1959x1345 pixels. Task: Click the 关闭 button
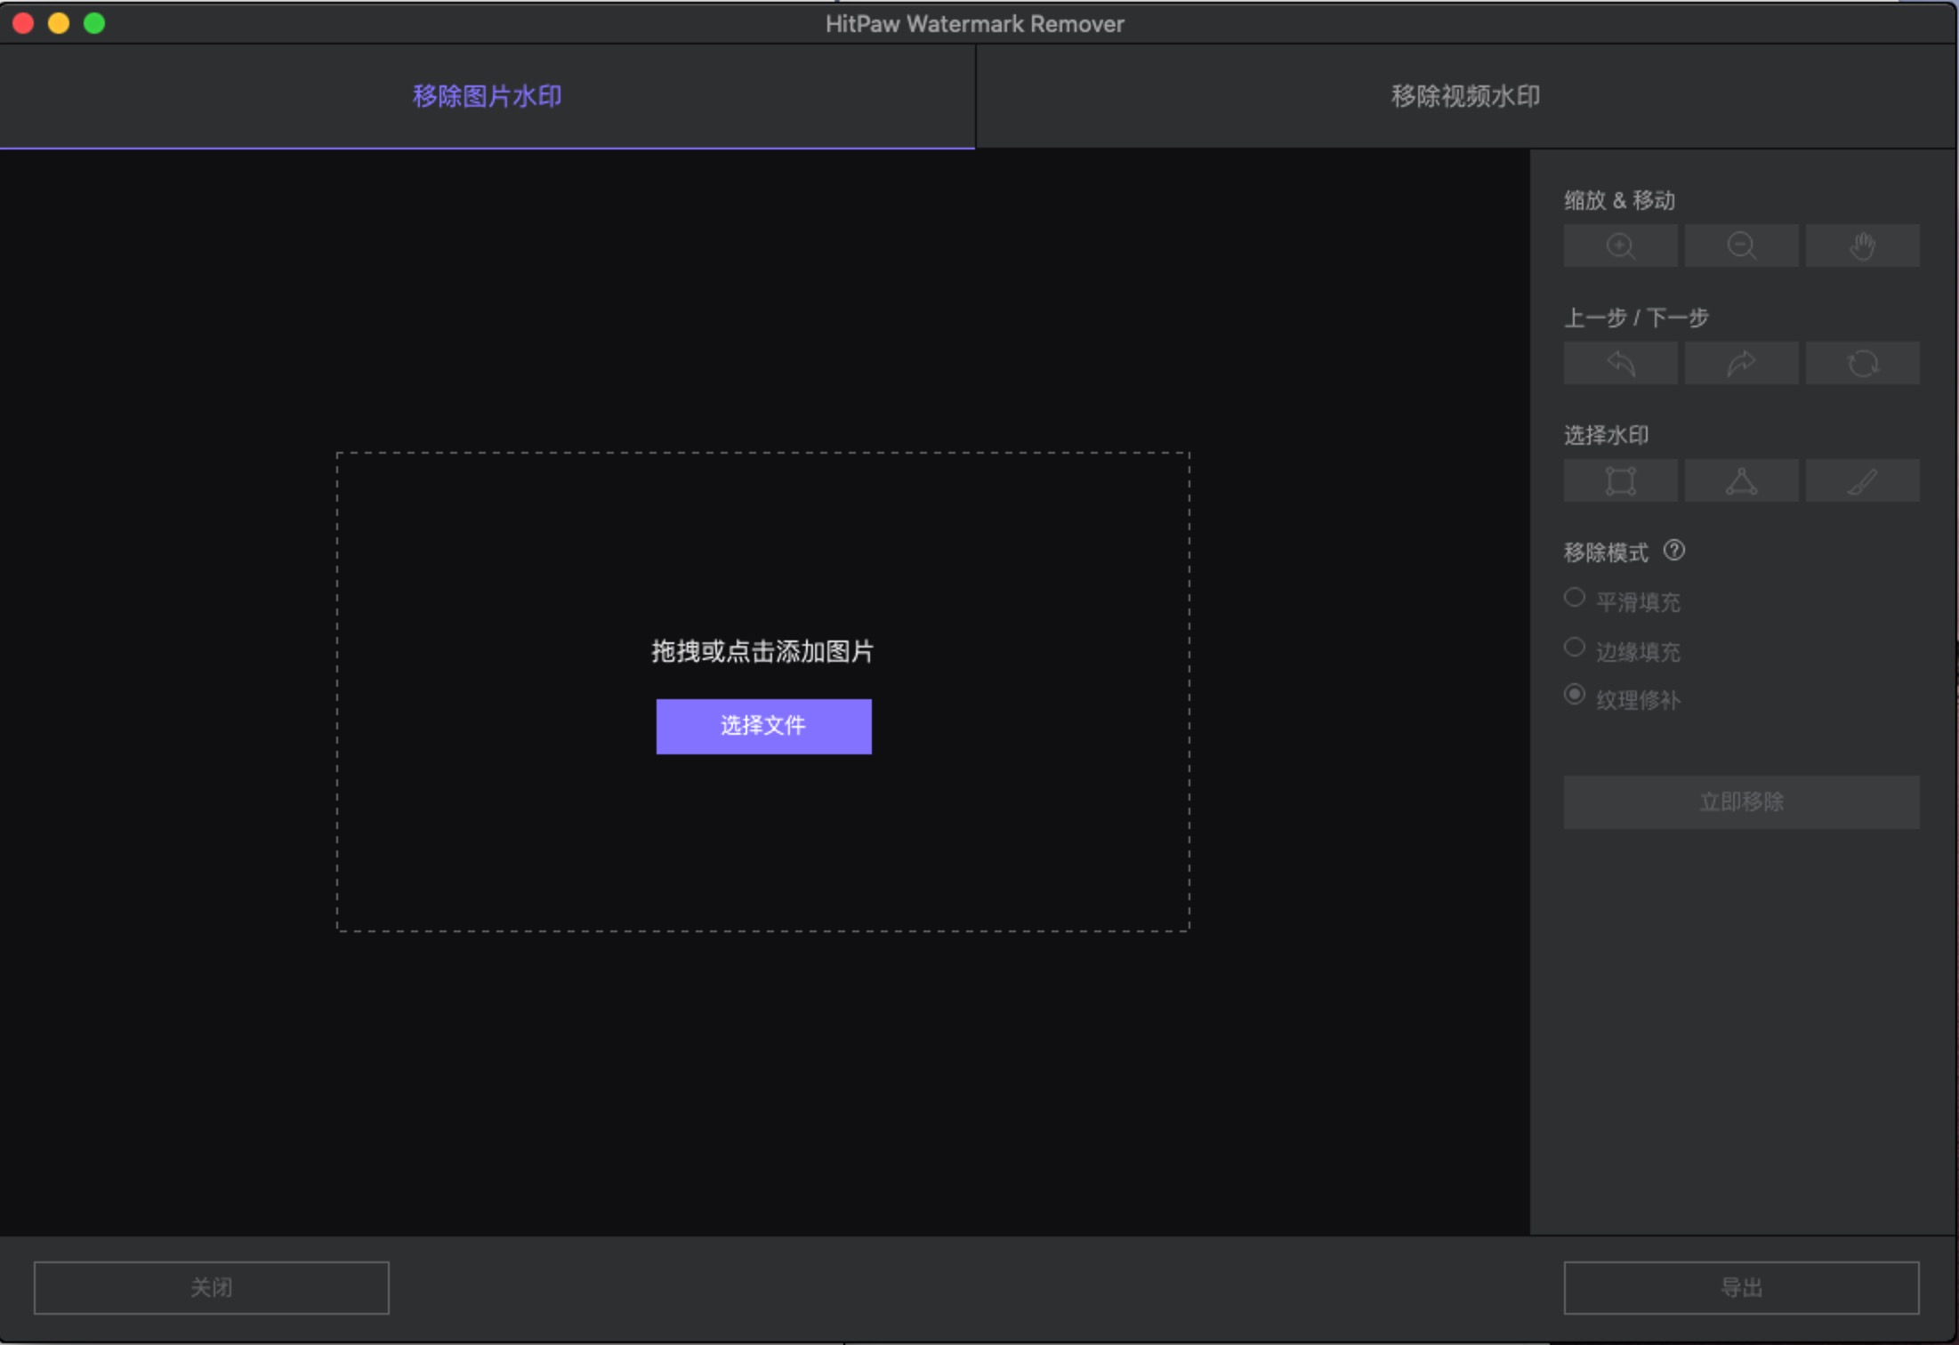pos(211,1287)
